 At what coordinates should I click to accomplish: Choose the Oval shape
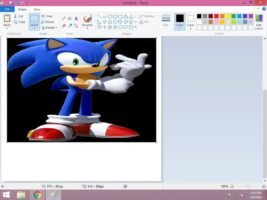click(x=110, y=16)
